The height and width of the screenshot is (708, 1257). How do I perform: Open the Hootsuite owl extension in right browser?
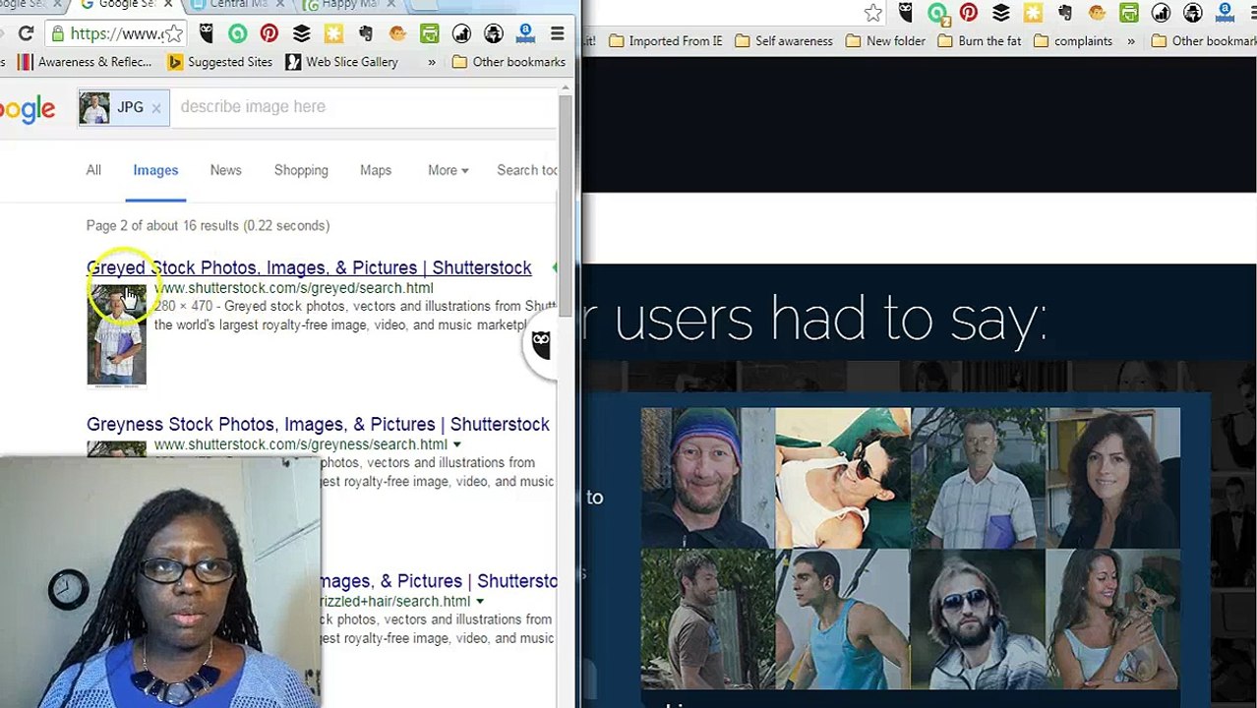[905, 13]
